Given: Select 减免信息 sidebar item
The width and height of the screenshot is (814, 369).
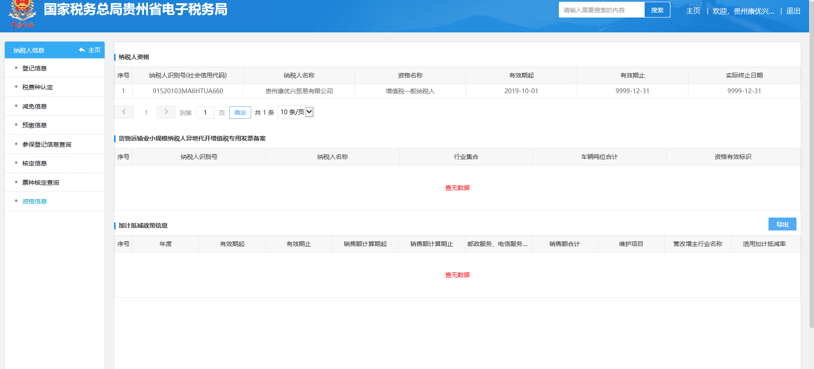Looking at the screenshot, I should 35,106.
